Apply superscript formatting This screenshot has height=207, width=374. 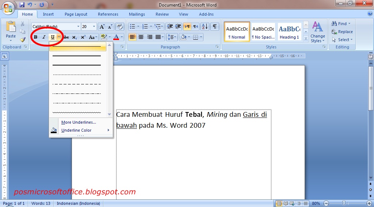coord(83,37)
